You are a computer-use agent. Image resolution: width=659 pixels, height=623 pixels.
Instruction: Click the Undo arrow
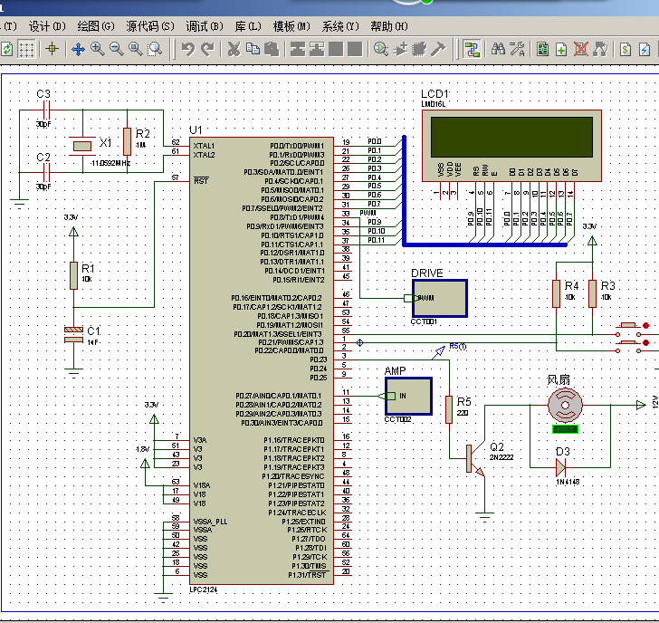tap(188, 49)
